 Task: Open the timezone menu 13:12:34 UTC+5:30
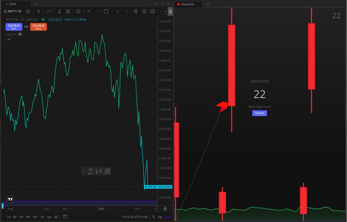(x=135, y=217)
